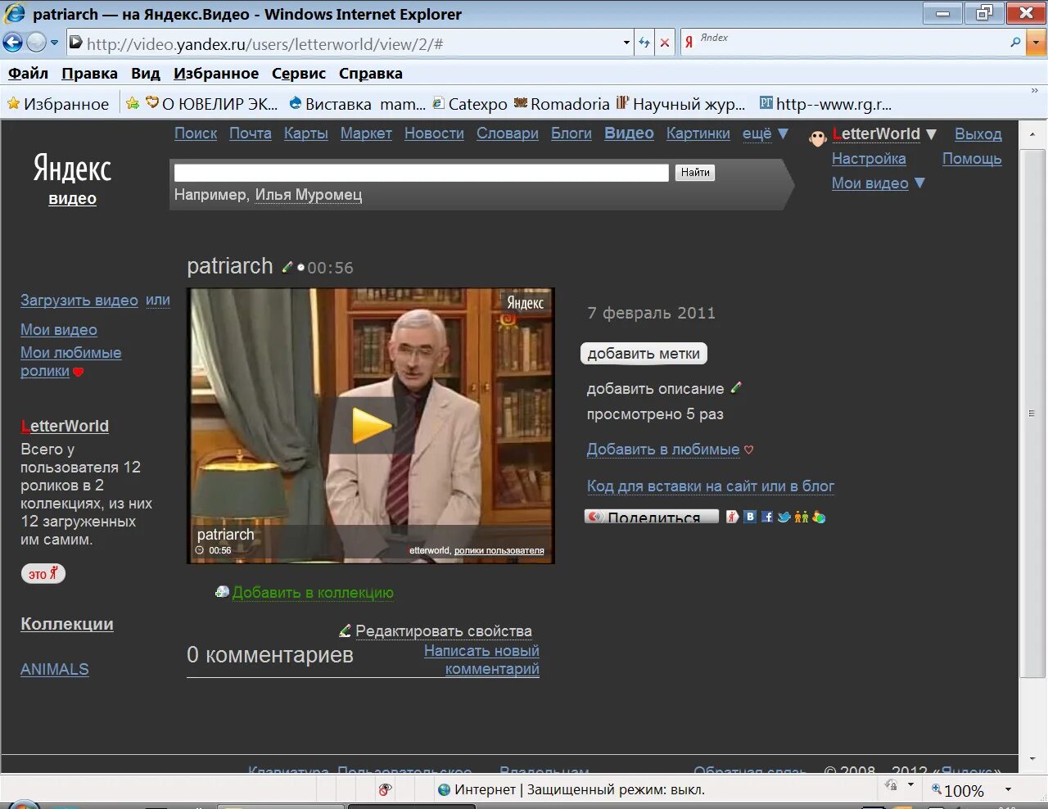1048x809 pixels.
Task: Click the Поиск link in Yandex navigation
Action: point(196,133)
